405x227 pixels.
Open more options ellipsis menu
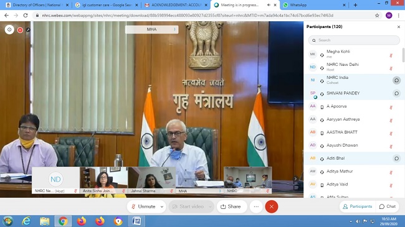[x=256, y=206]
